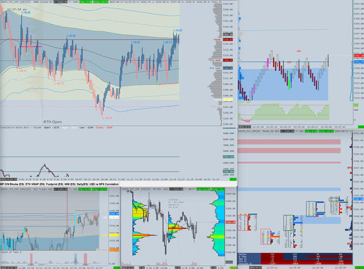Click the top red shaded zone in footprint chart
The image size is (364, 269).
click(x=289, y=142)
